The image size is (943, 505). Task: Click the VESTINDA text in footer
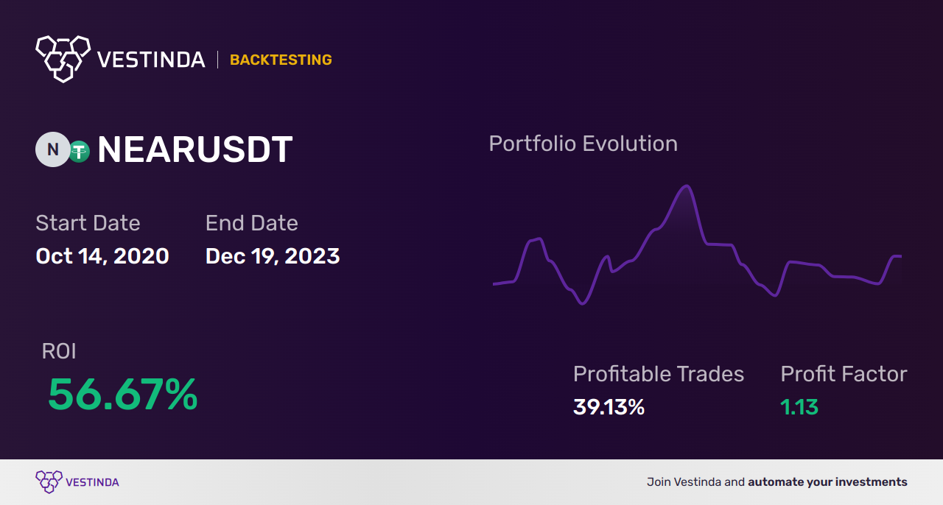point(92,482)
